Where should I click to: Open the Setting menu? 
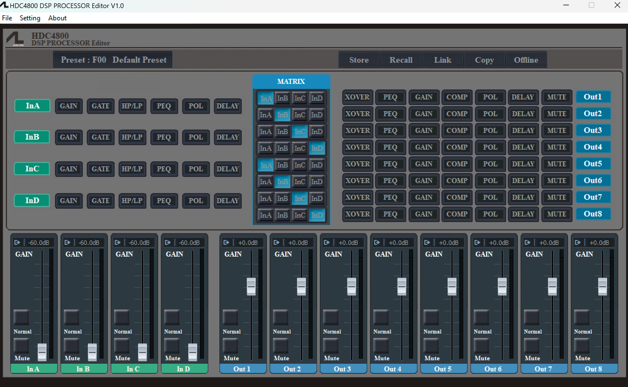click(x=30, y=18)
